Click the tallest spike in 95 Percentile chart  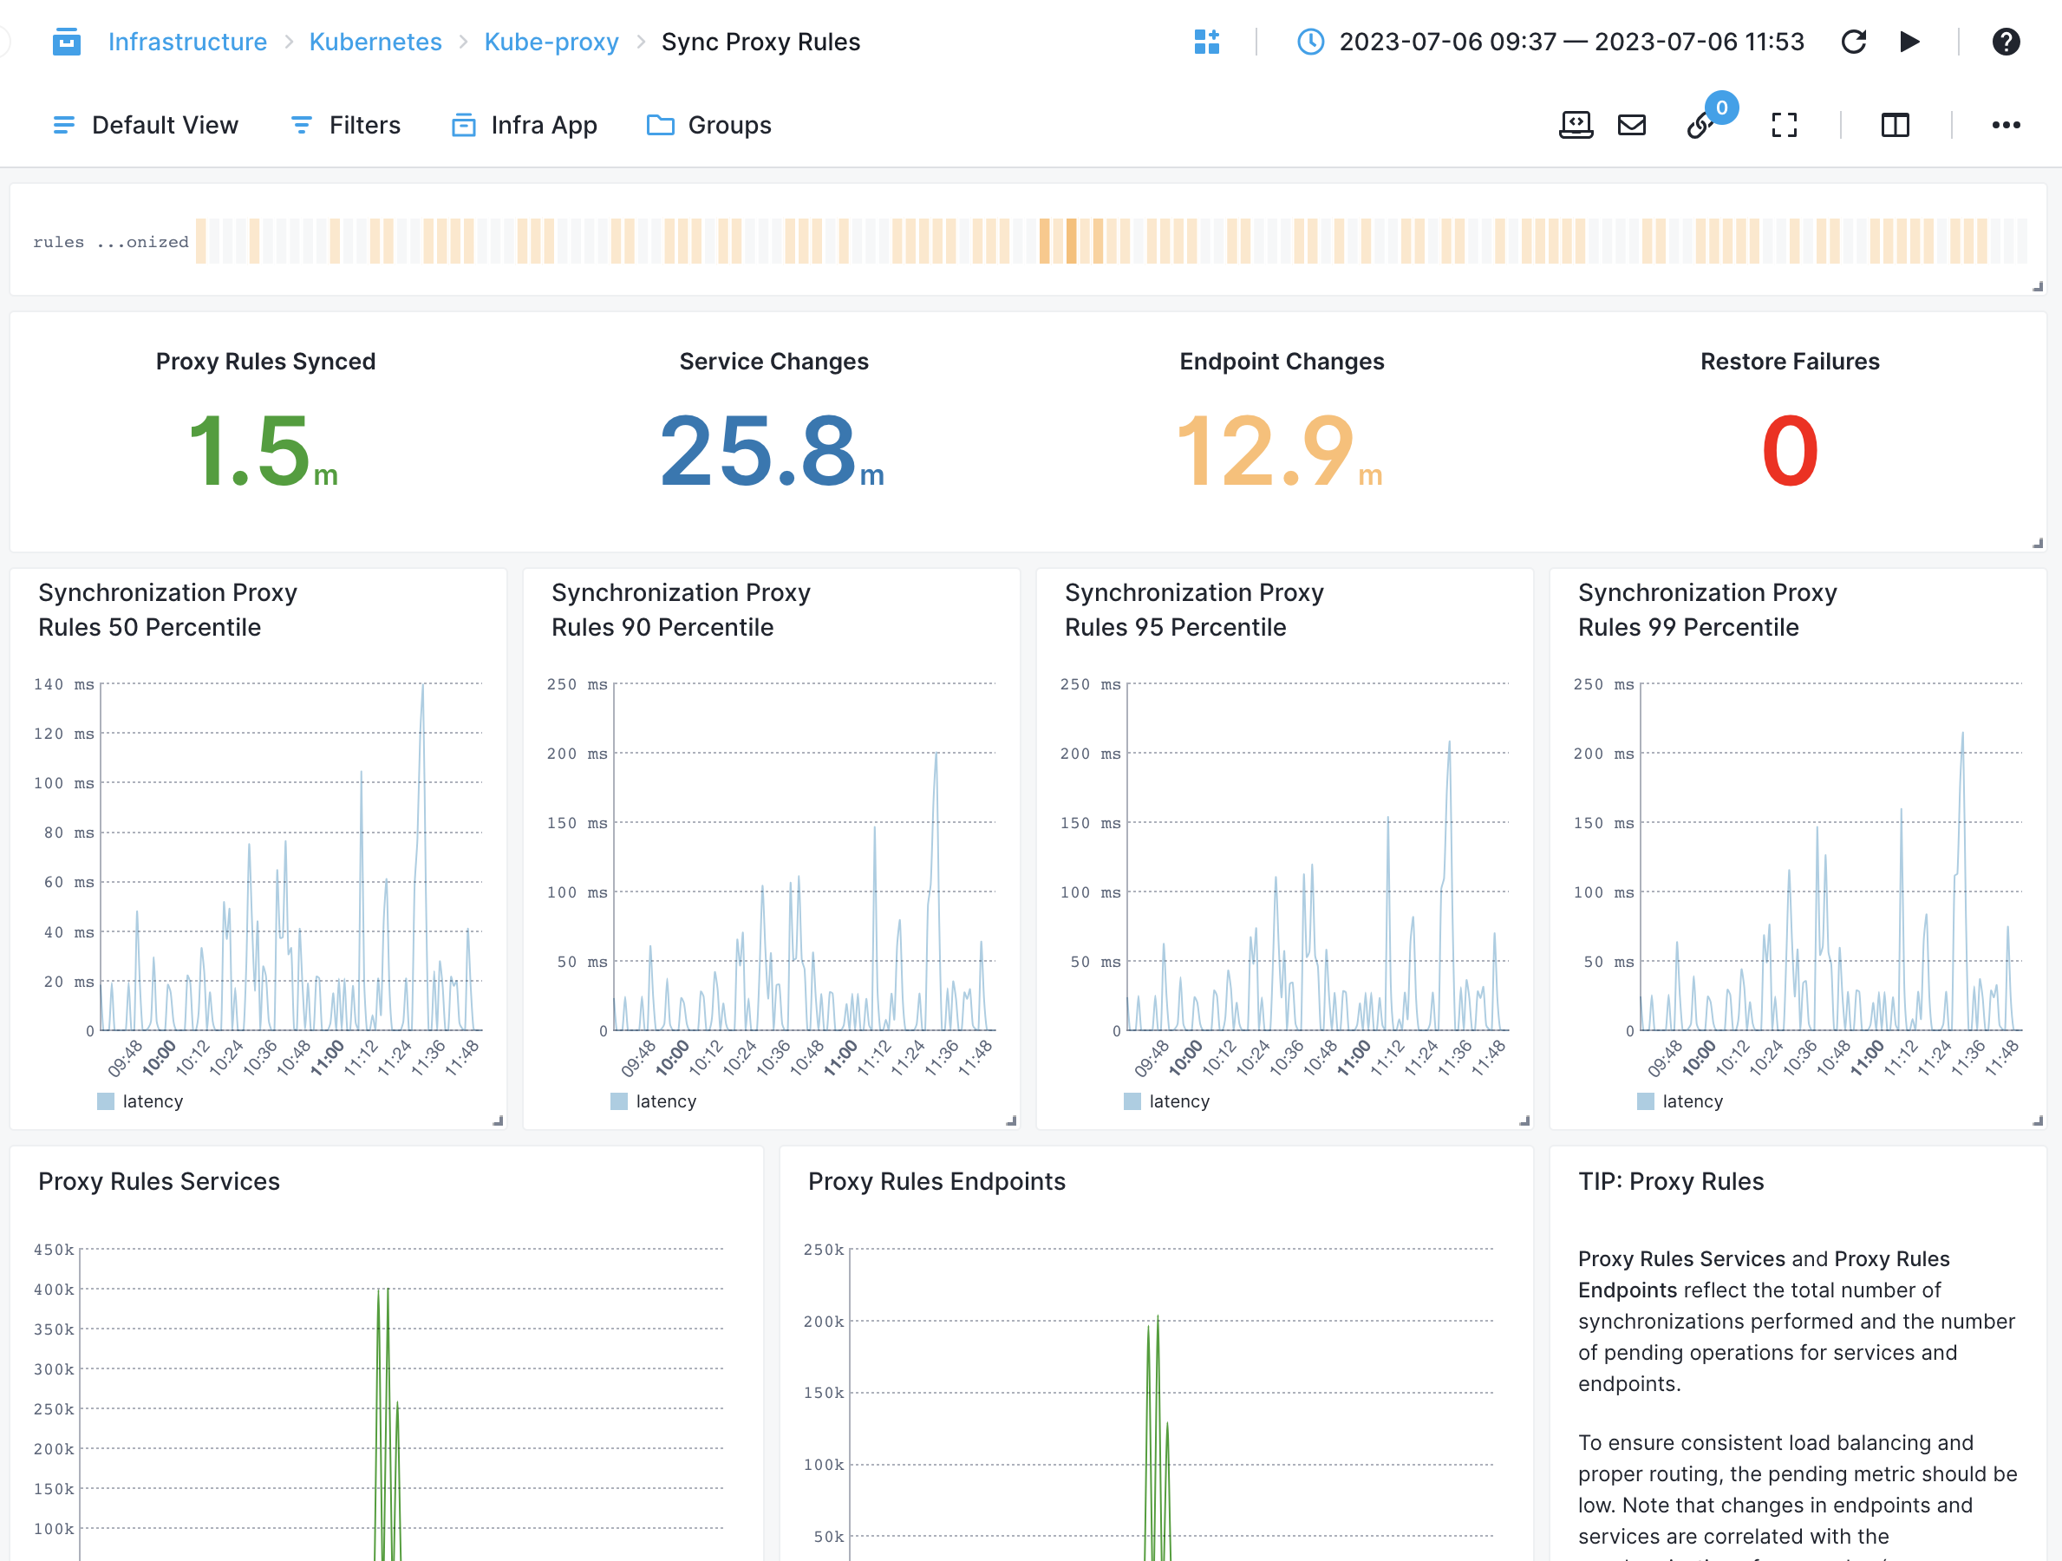click(1449, 744)
